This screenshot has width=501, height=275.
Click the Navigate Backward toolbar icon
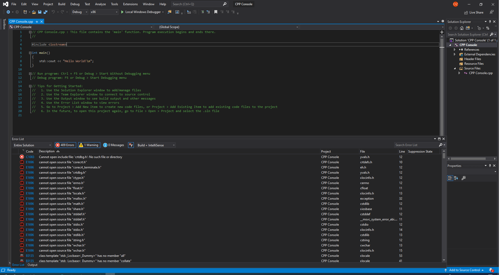8,12
